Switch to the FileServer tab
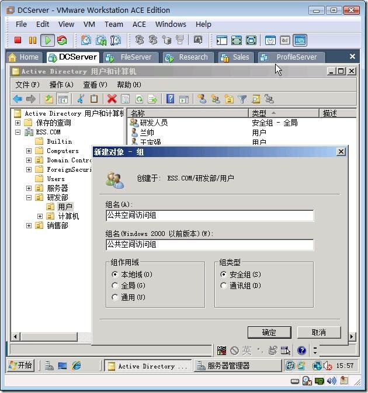 (x=131, y=57)
